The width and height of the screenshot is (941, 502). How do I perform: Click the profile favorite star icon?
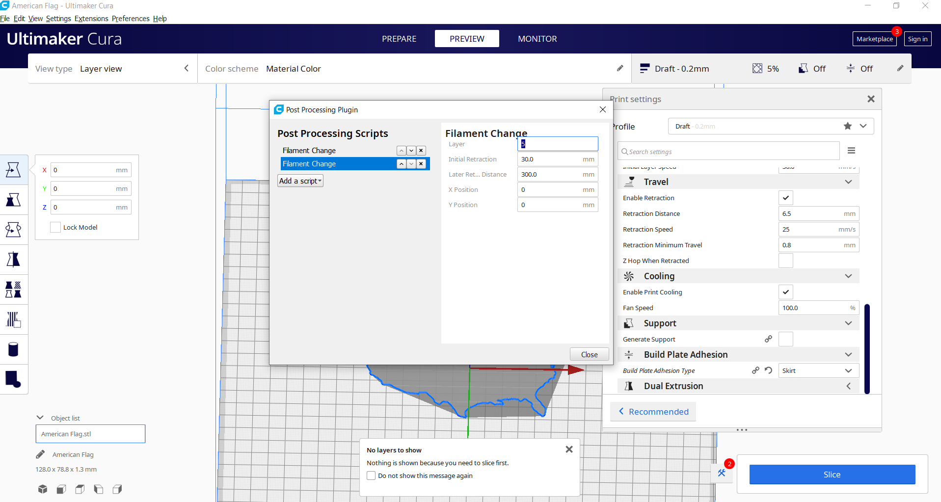pos(848,126)
